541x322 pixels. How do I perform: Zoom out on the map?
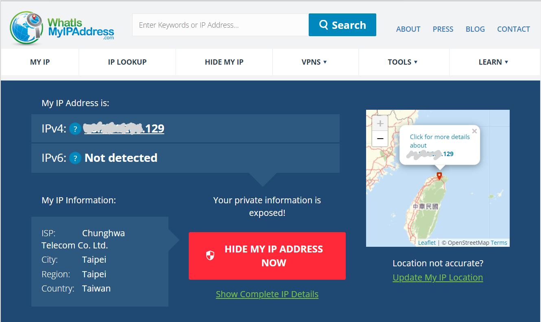point(380,139)
